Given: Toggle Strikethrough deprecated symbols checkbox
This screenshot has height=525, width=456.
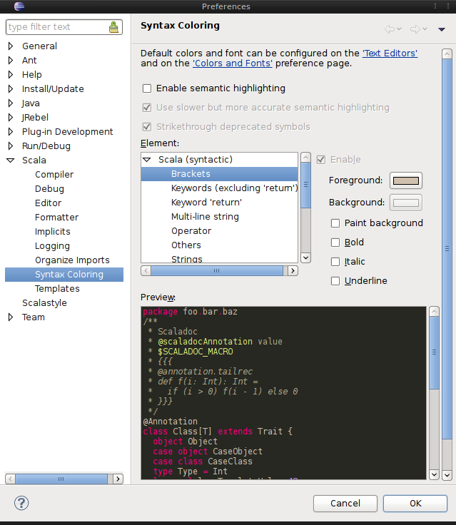Looking at the screenshot, I should pos(147,127).
